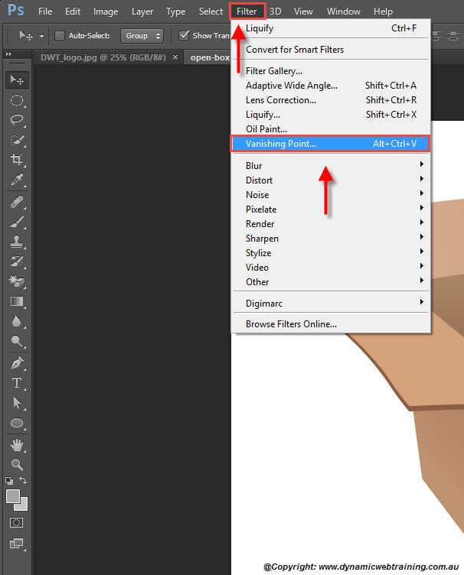Image resolution: width=464 pixels, height=575 pixels.
Task: Select the Move tool in toolbox
Action: (x=17, y=80)
